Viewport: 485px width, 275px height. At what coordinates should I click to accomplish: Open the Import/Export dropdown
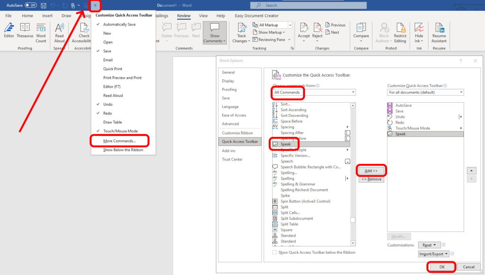point(433,254)
